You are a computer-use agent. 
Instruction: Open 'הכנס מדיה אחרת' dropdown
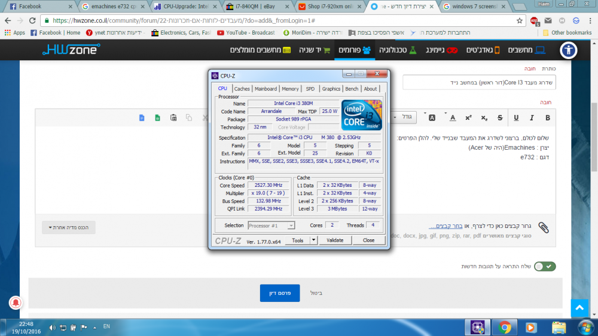[x=69, y=227]
